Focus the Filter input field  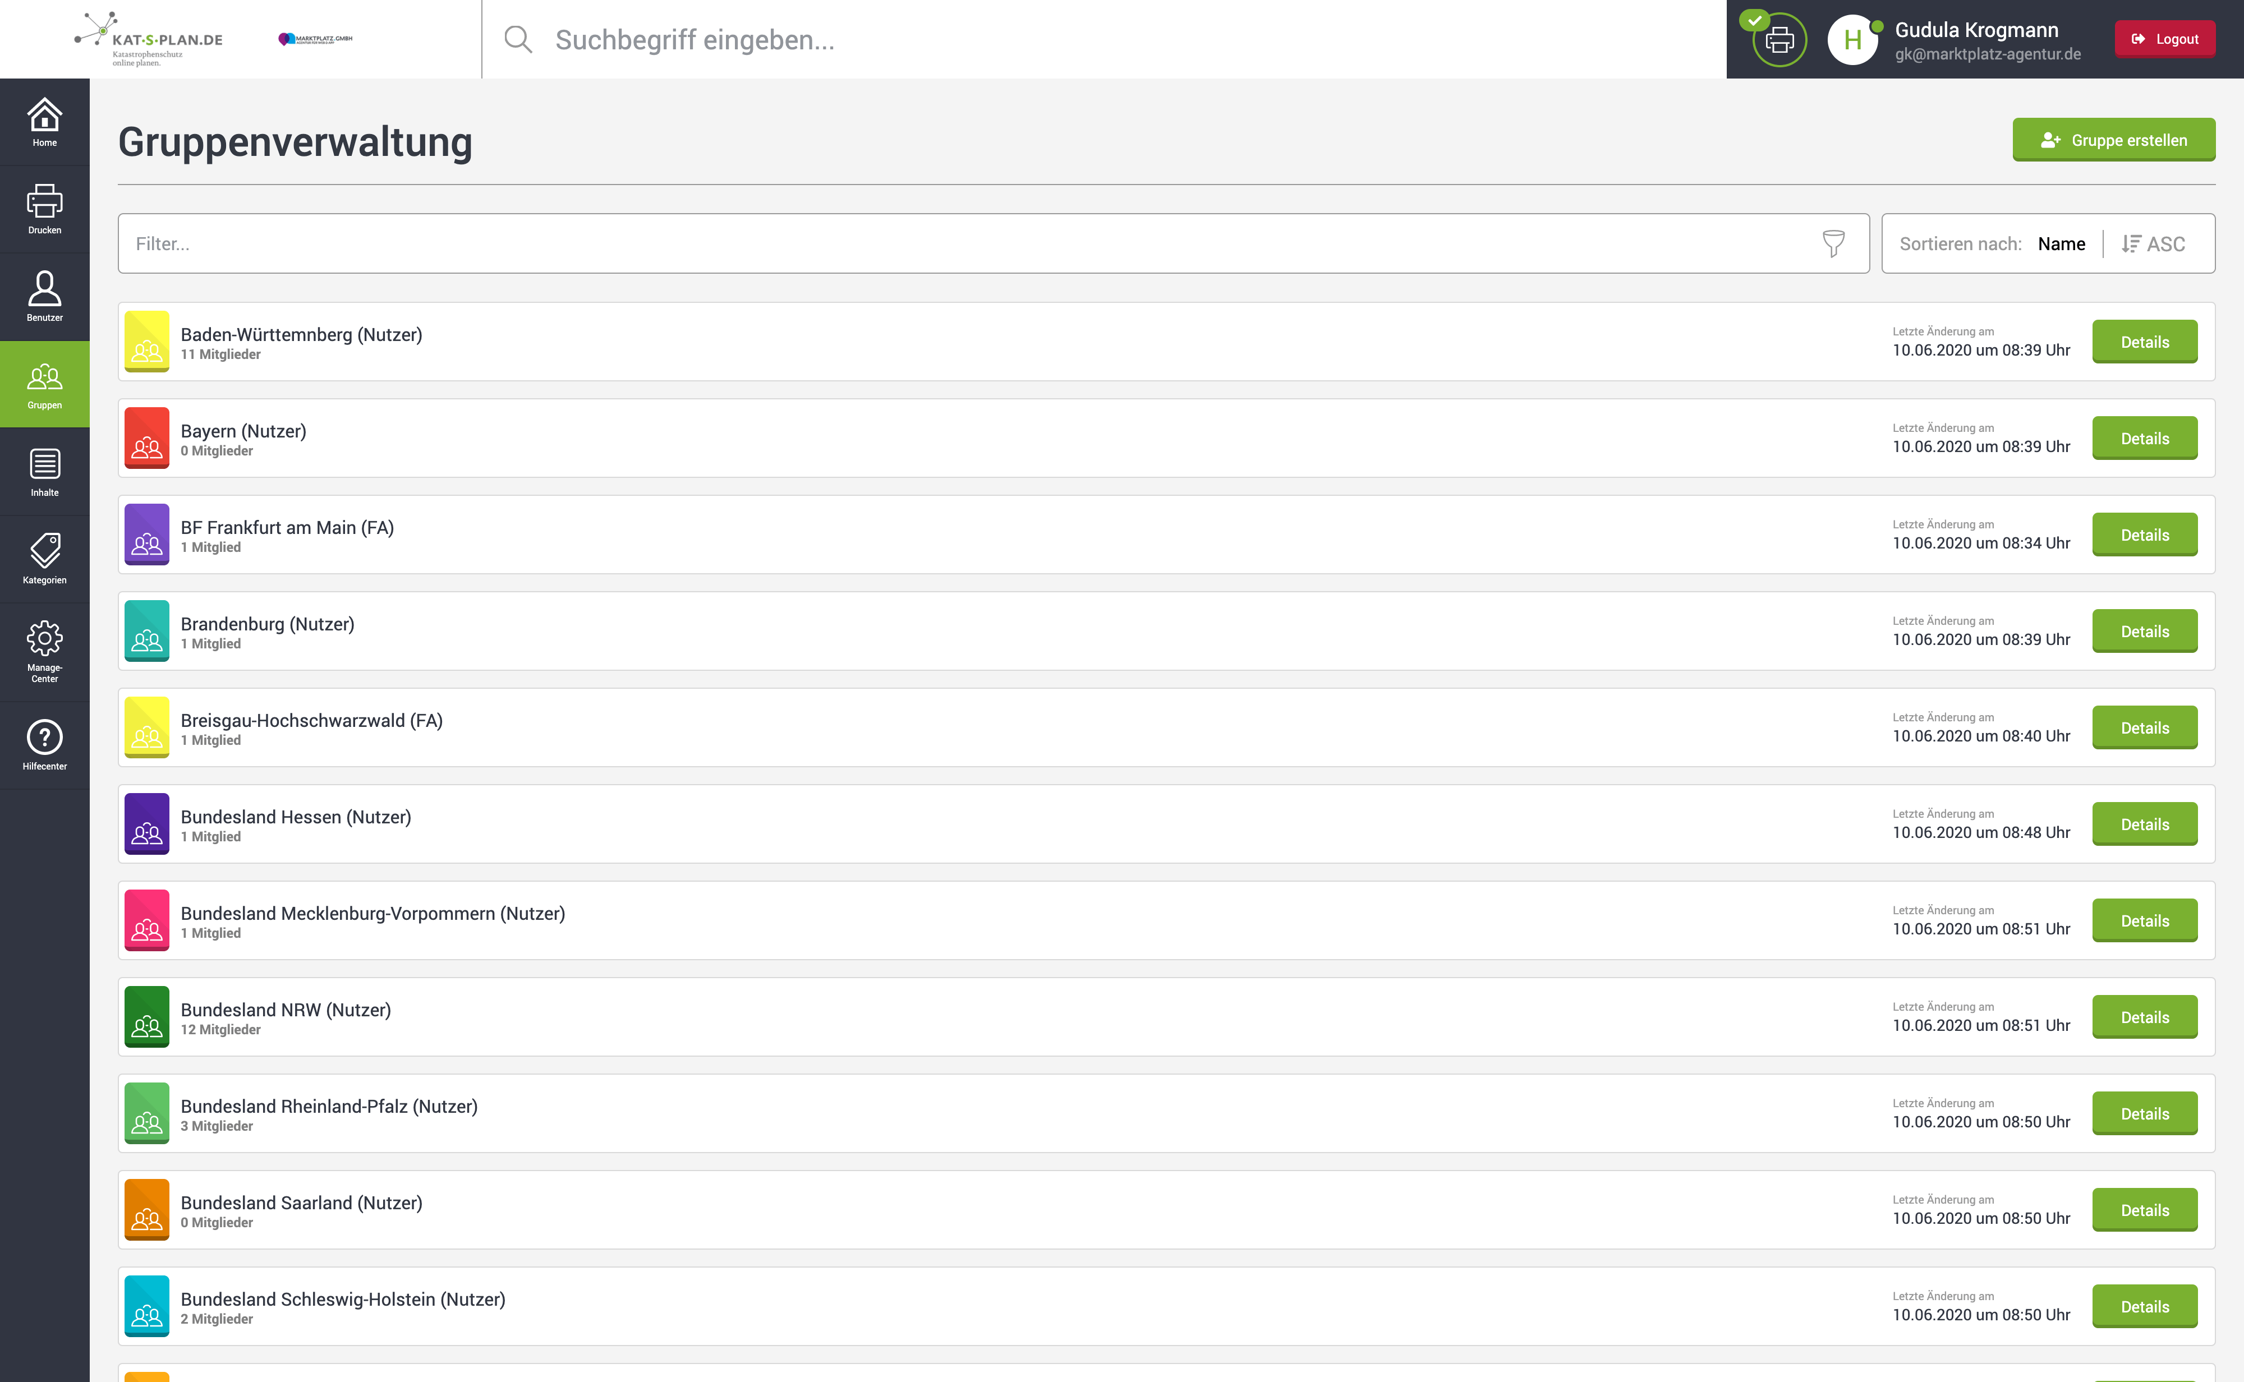coord(969,244)
